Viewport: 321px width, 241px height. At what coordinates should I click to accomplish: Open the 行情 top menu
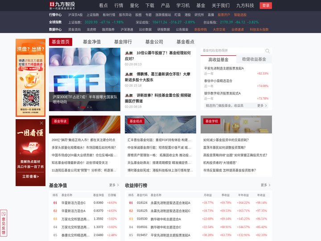pyautogui.click(x=119, y=5)
